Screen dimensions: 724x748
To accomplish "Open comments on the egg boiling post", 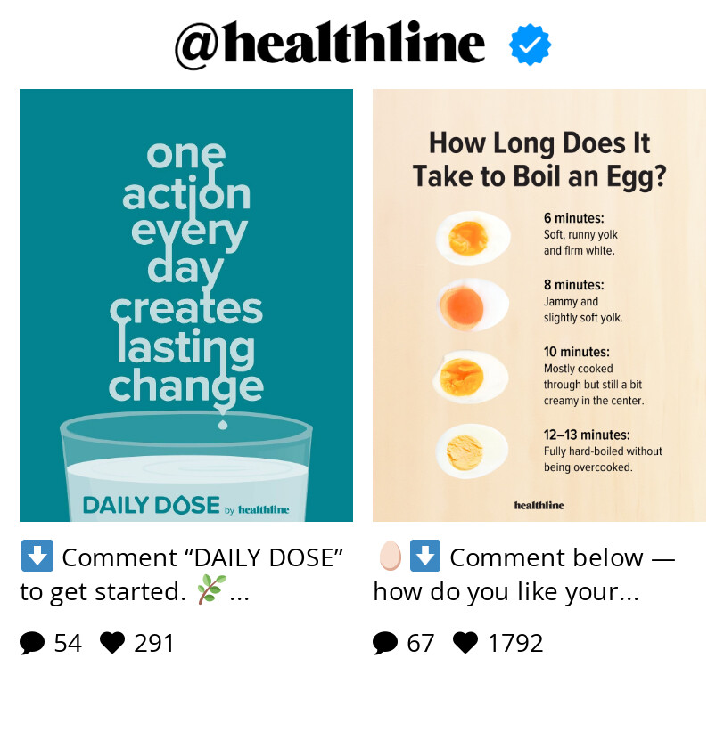I will pos(385,642).
